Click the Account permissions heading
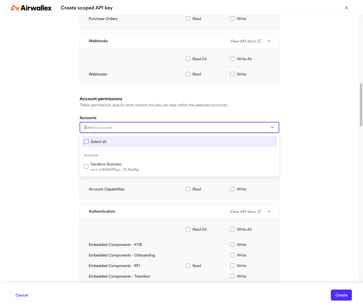This screenshot has height=307, width=363. pos(101,99)
